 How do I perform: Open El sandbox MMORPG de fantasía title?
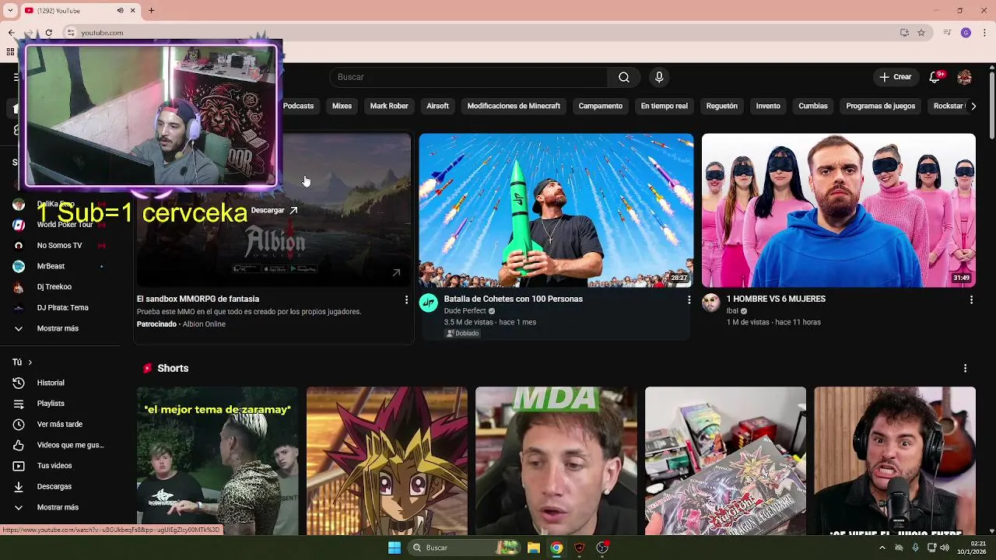(x=198, y=299)
